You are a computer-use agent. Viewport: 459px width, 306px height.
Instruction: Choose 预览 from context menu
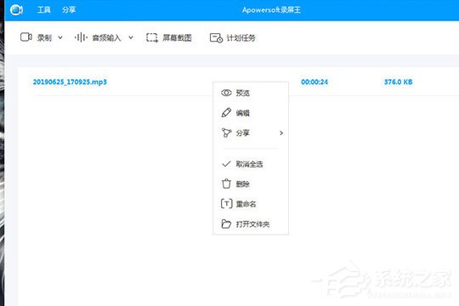tap(243, 93)
